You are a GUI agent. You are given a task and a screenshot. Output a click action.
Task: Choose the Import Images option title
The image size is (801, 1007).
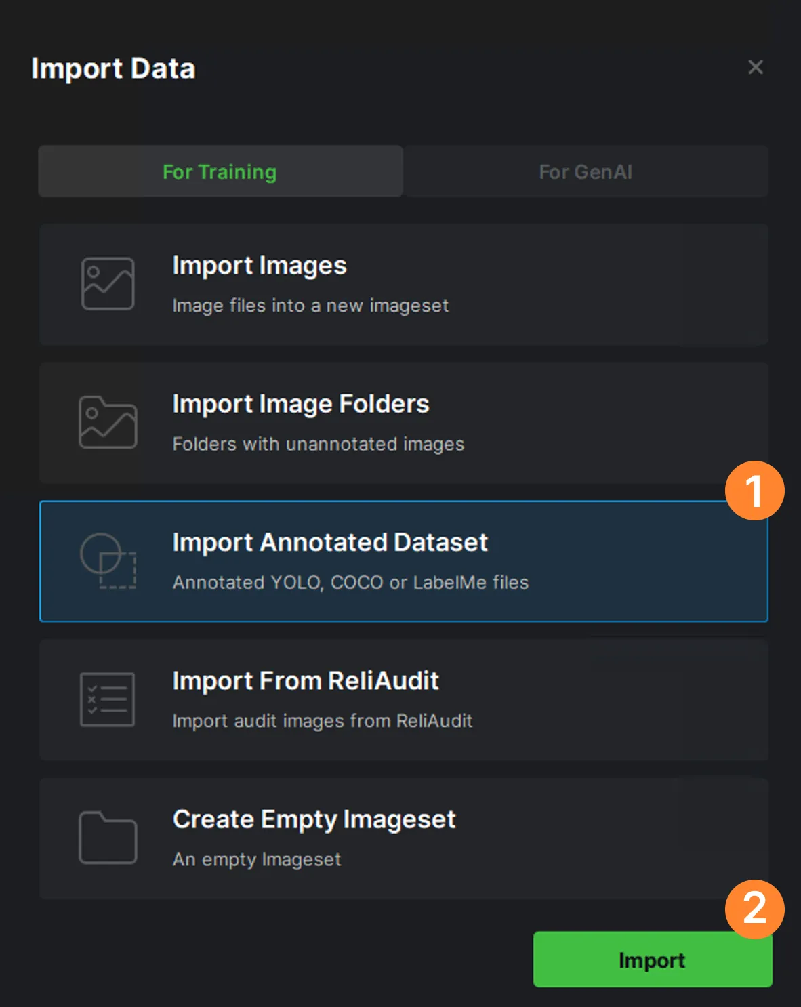[260, 266]
